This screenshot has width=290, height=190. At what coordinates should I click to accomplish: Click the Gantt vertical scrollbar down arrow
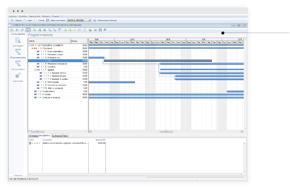coord(245,128)
